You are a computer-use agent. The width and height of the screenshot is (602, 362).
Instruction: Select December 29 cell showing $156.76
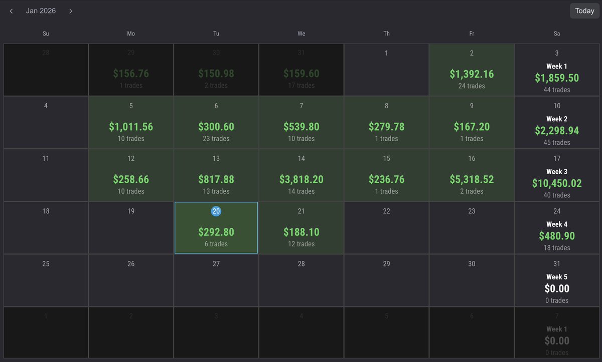[x=131, y=70]
